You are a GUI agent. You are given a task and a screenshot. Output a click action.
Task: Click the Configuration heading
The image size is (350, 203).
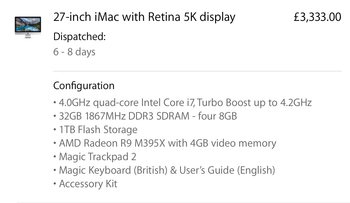pos(84,85)
